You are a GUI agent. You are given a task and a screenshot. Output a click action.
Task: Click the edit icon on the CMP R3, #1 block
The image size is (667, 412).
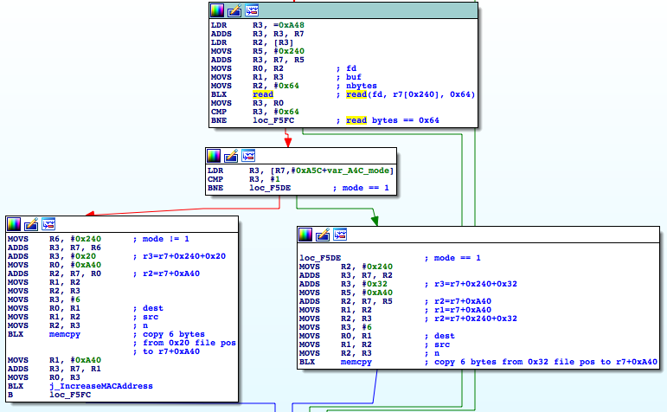point(231,156)
